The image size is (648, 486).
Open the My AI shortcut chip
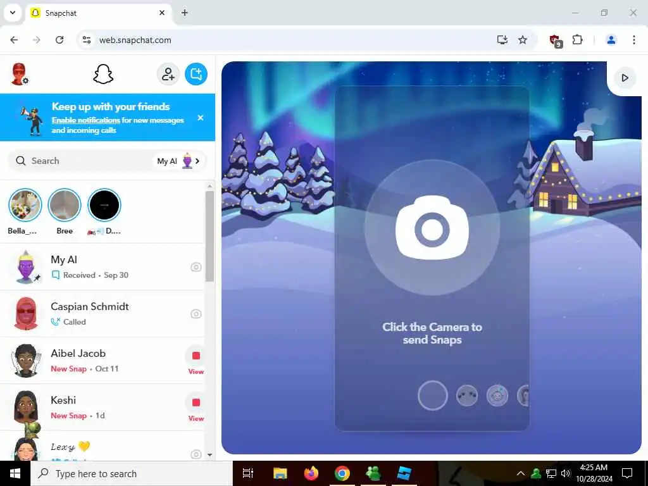178,161
